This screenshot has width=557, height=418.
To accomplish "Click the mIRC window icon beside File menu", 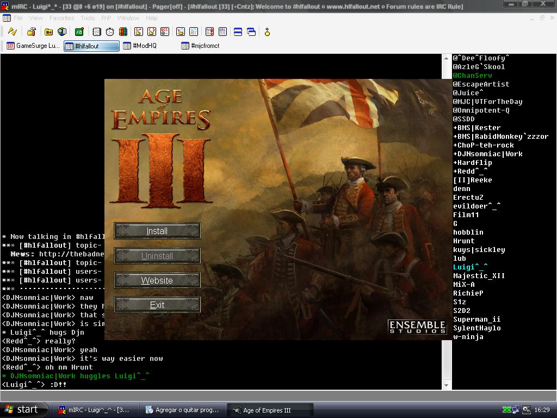I will pyautogui.click(x=7, y=18).
